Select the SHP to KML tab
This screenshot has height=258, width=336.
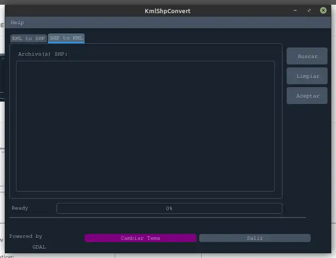coord(66,38)
